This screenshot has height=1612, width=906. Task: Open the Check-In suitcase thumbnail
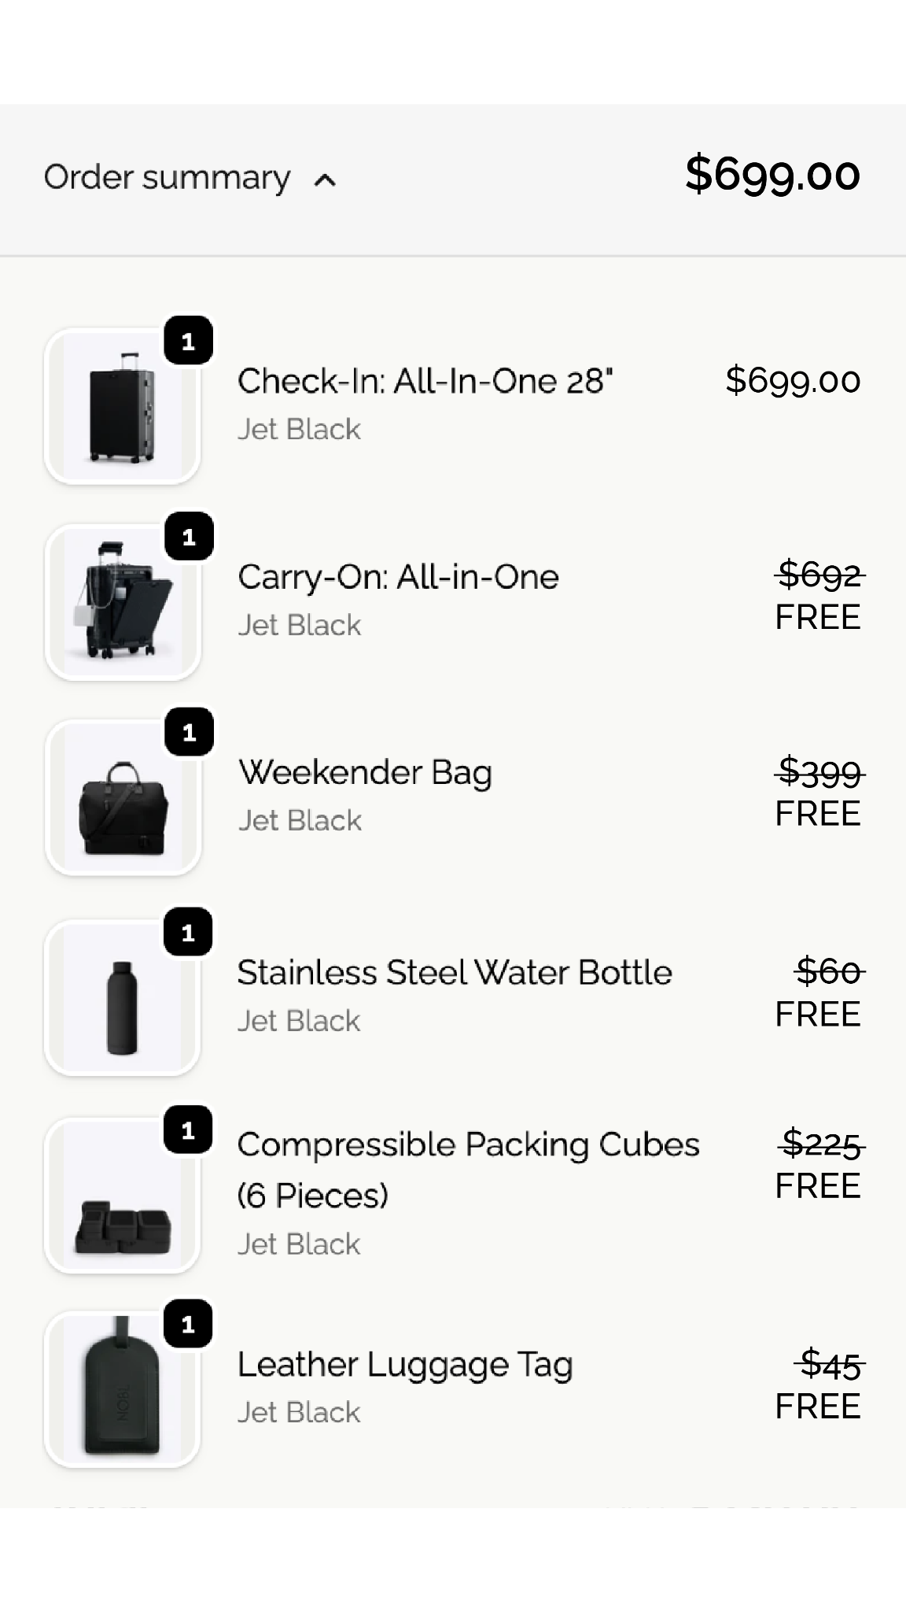(122, 406)
